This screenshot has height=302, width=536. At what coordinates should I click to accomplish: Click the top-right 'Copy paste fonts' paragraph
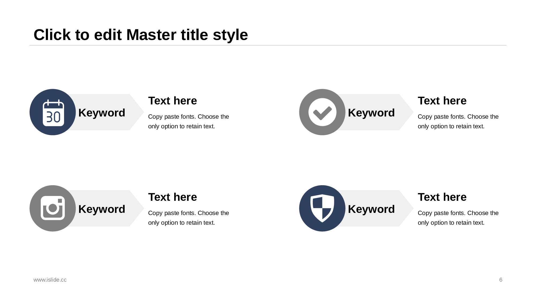(458, 121)
